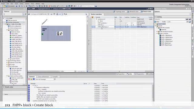194x109 pixels.
Task: Select Add new block in project tree
Action: (16, 32)
